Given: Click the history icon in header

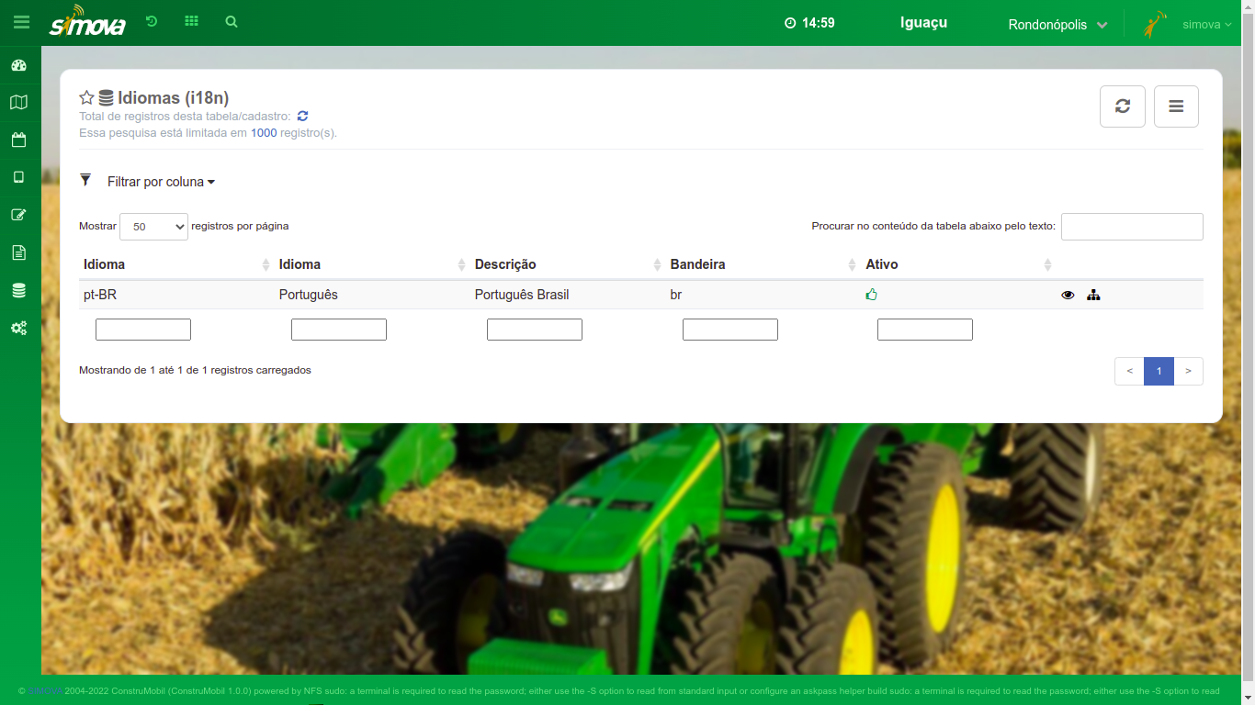Looking at the screenshot, I should click(x=152, y=21).
